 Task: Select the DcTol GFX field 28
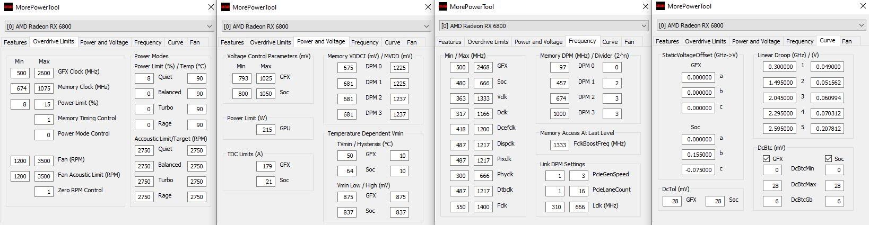coord(672,201)
